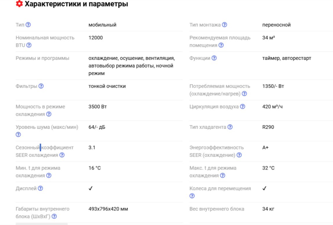
Task: Show the hint for Рекомендуемая площадь помещения
Action: pos(221,45)
